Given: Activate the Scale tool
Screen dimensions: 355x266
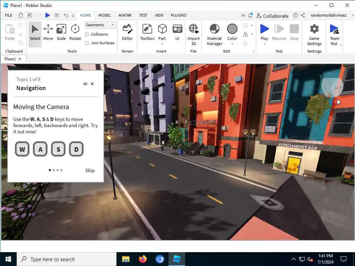Looking at the screenshot, I should [61, 33].
